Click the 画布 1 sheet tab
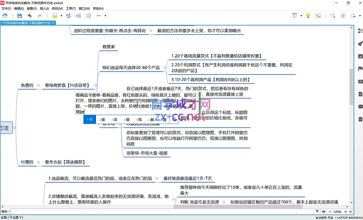This screenshot has width=363, height=220. (6, 211)
